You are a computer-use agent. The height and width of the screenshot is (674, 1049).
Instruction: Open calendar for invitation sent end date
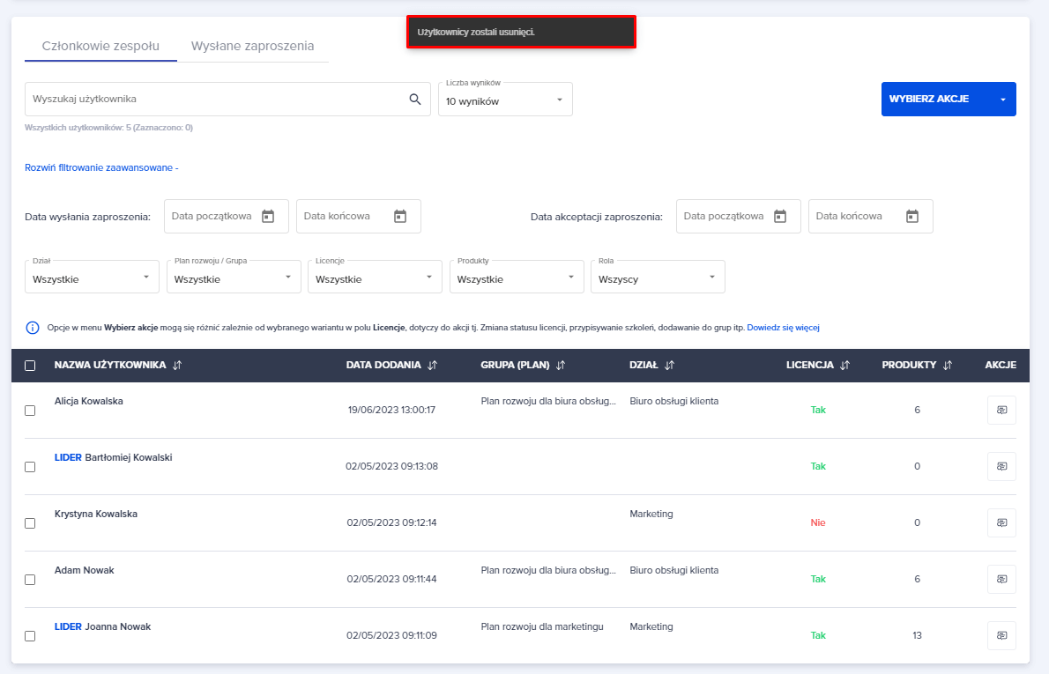(x=399, y=216)
